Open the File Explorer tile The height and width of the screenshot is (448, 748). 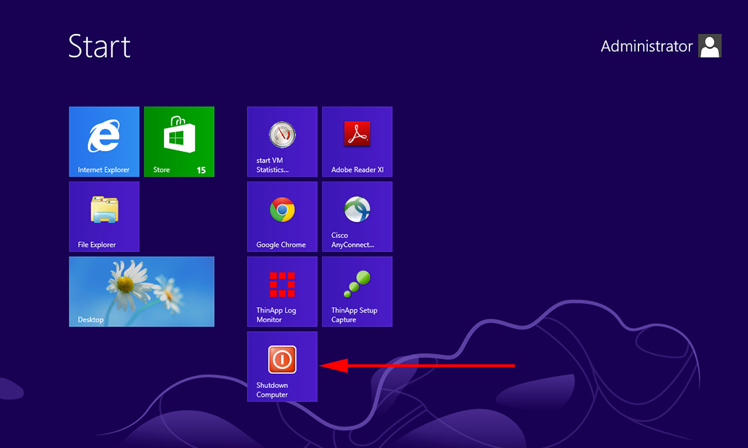(104, 217)
